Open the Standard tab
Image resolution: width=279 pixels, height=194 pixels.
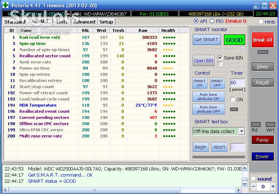click(x=15, y=22)
